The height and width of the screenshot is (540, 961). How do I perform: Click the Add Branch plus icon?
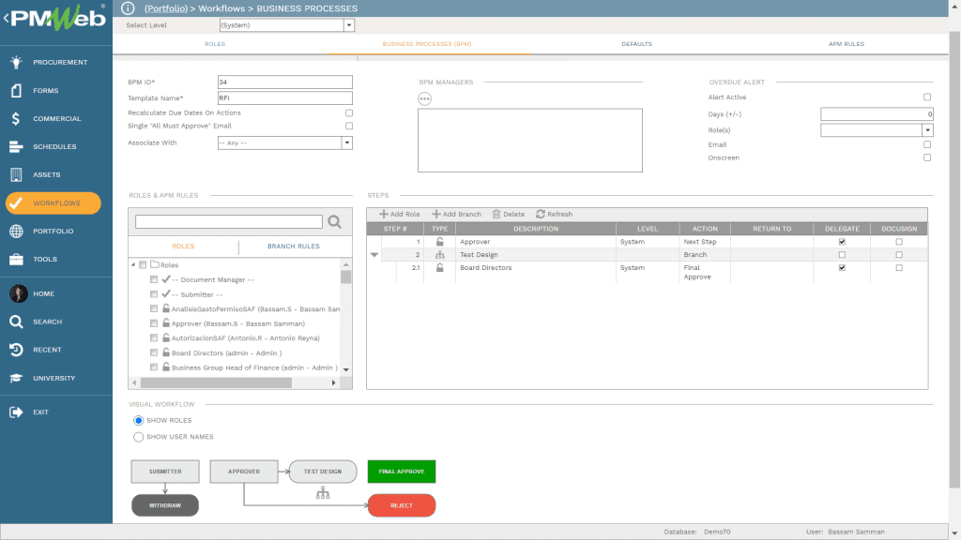436,215
